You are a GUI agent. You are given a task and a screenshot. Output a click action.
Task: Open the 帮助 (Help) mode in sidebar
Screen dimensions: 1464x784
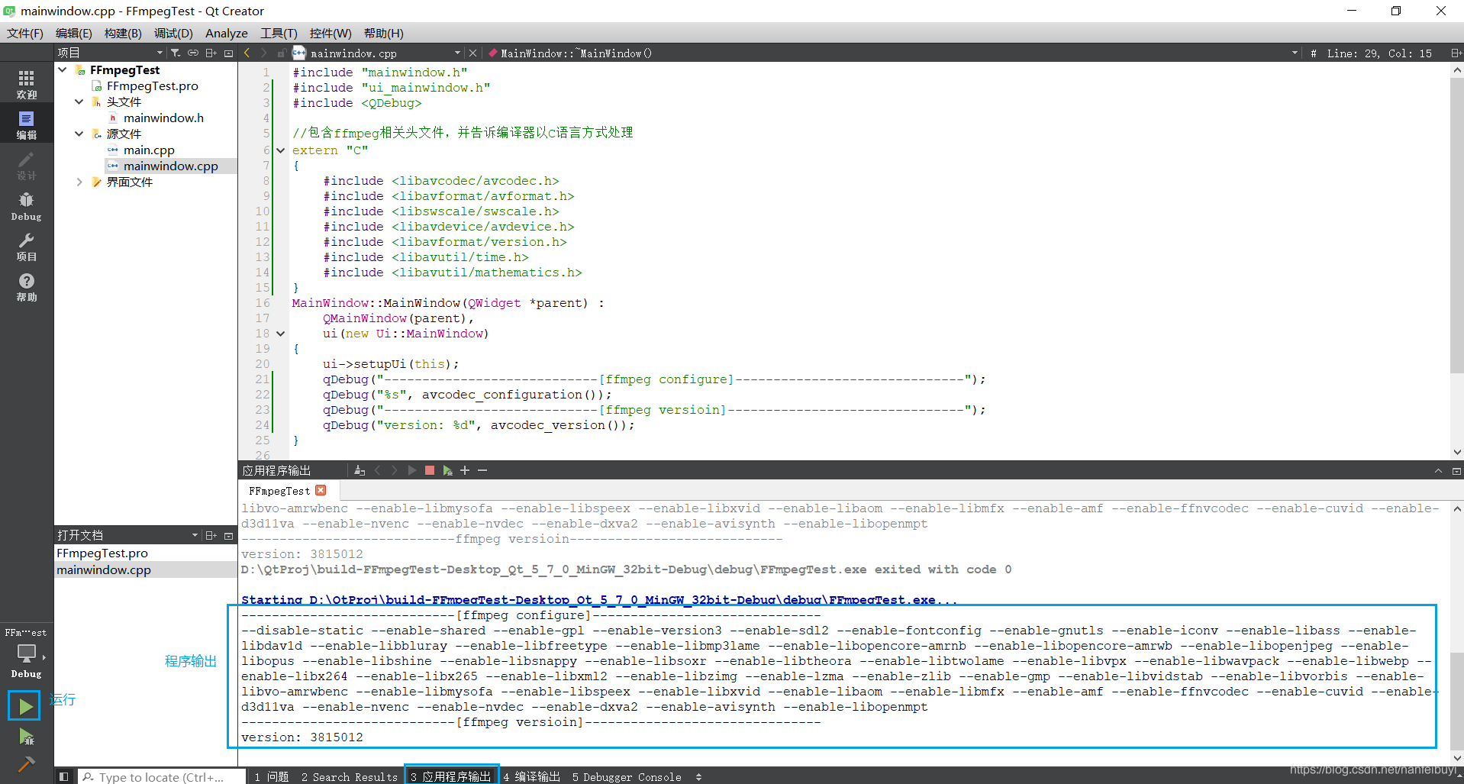coord(27,286)
